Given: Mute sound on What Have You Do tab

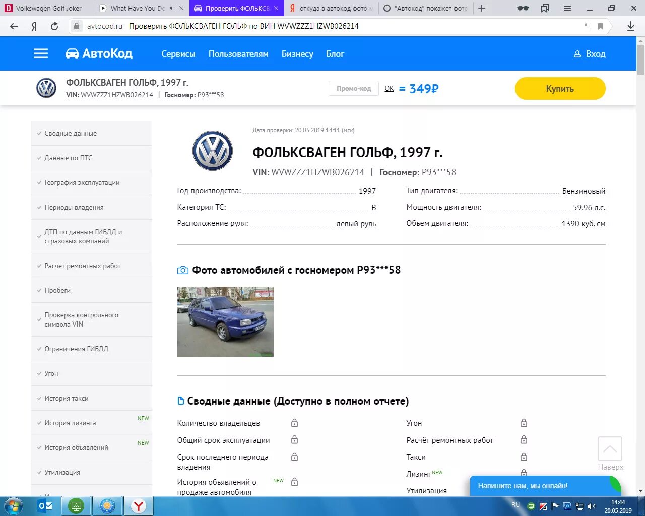Looking at the screenshot, I should pyautogui.click(x=172, y=8).
